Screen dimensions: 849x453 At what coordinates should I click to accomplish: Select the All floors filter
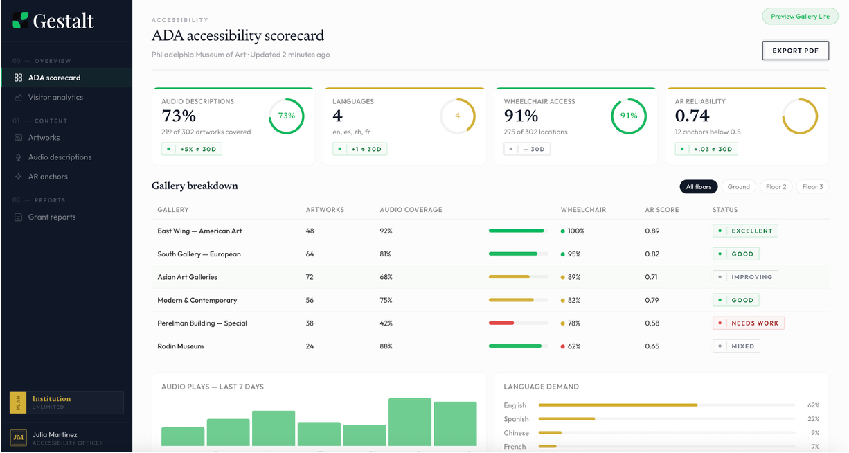point(698,186)
